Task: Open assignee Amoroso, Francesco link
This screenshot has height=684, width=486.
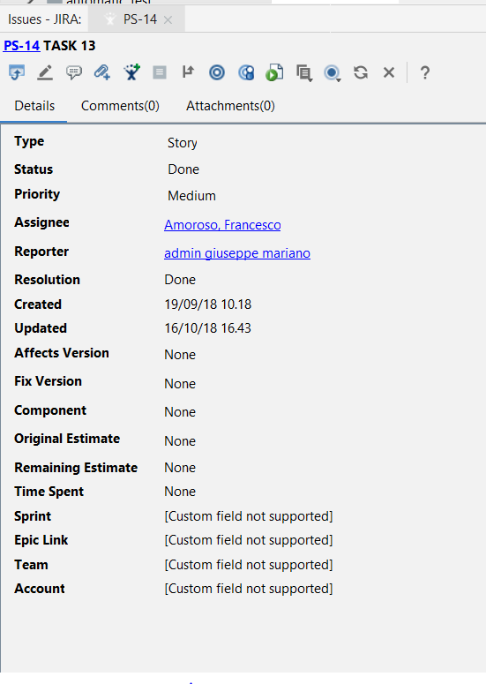Action: point(222,225)
